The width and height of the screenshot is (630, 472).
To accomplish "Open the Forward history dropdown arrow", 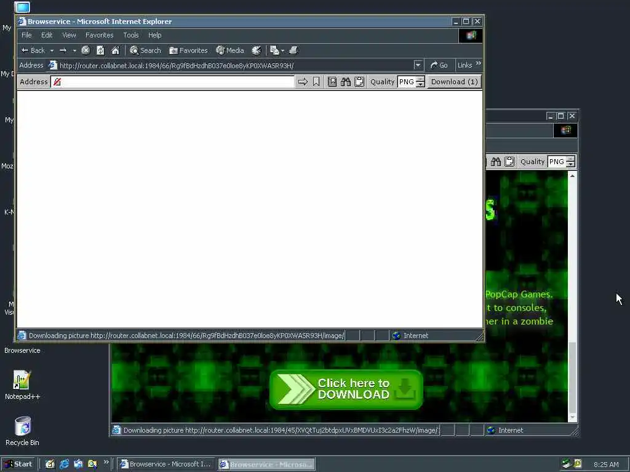I will click(x=74, y=50).
